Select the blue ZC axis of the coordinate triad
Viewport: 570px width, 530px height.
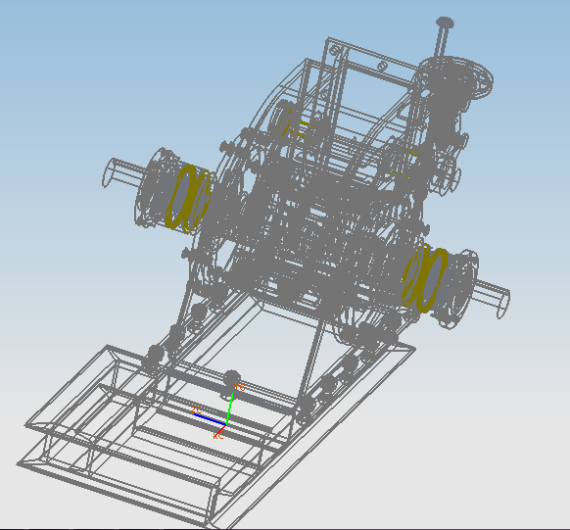tap(210, 419)
